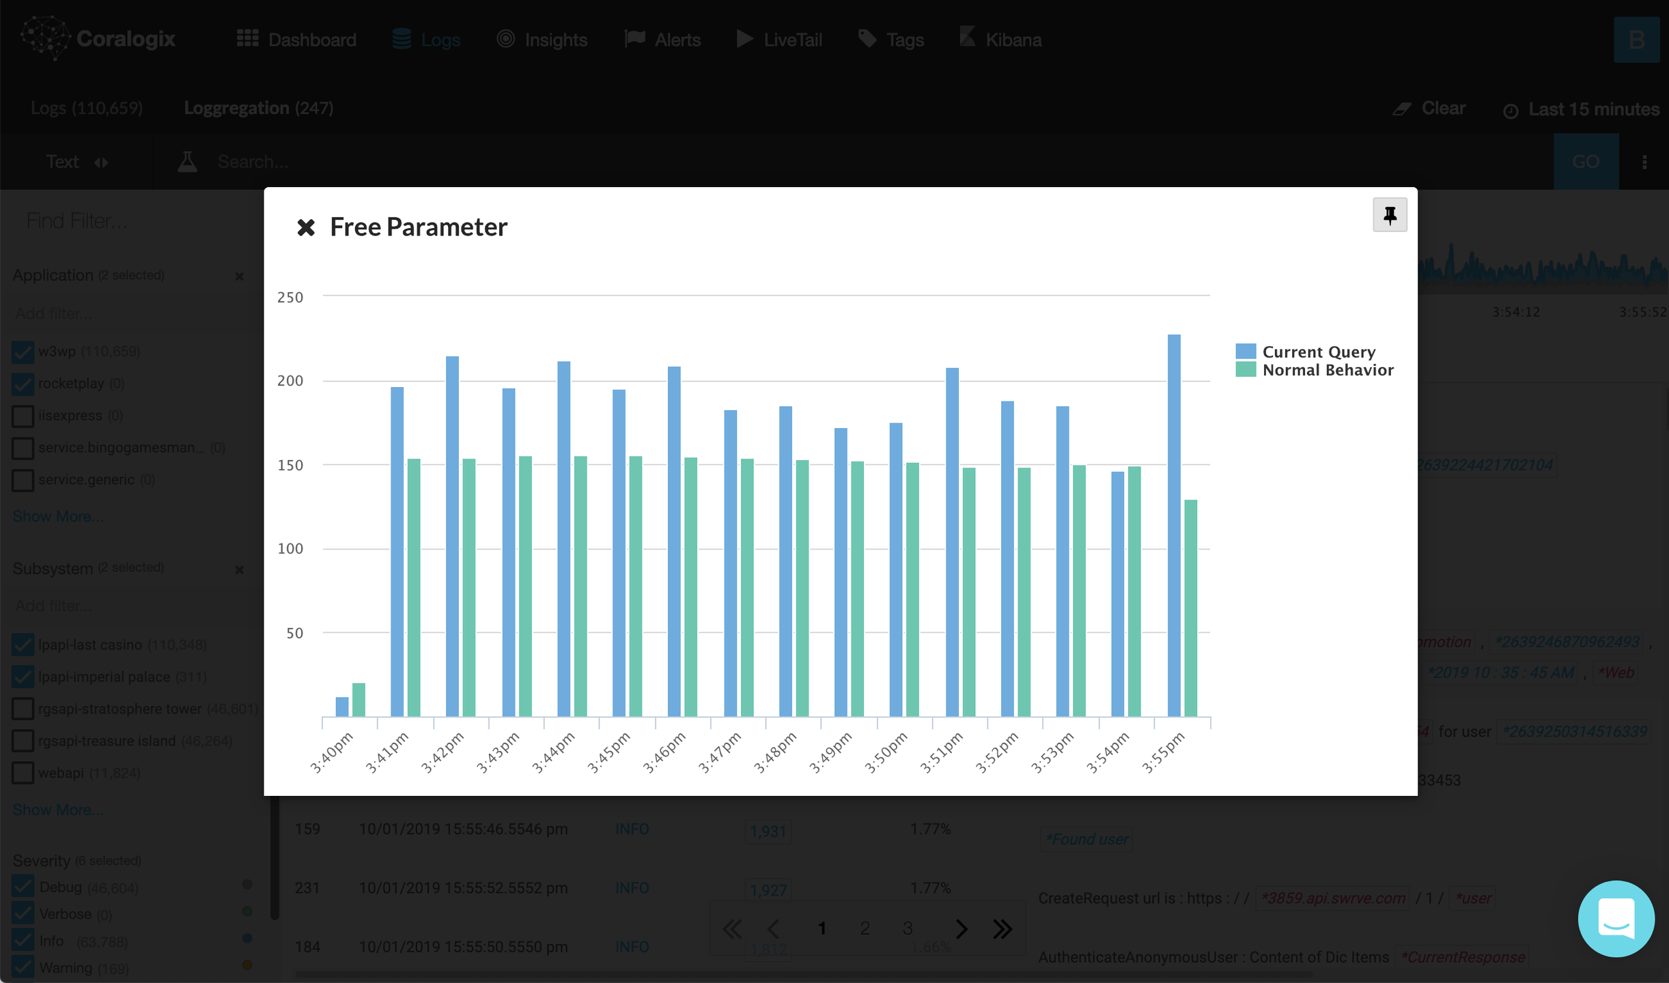The image size is (1669, 983).
Task: Click the search flask icon
Action: 187,162
